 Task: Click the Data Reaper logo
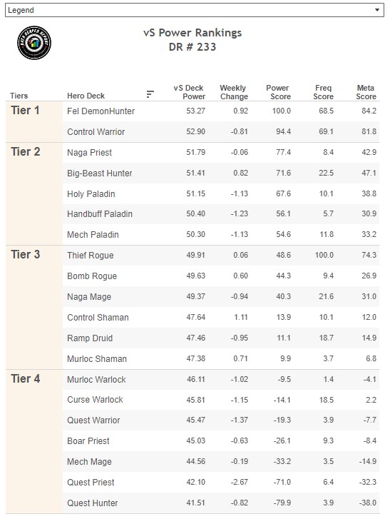(x=34, y=43)
